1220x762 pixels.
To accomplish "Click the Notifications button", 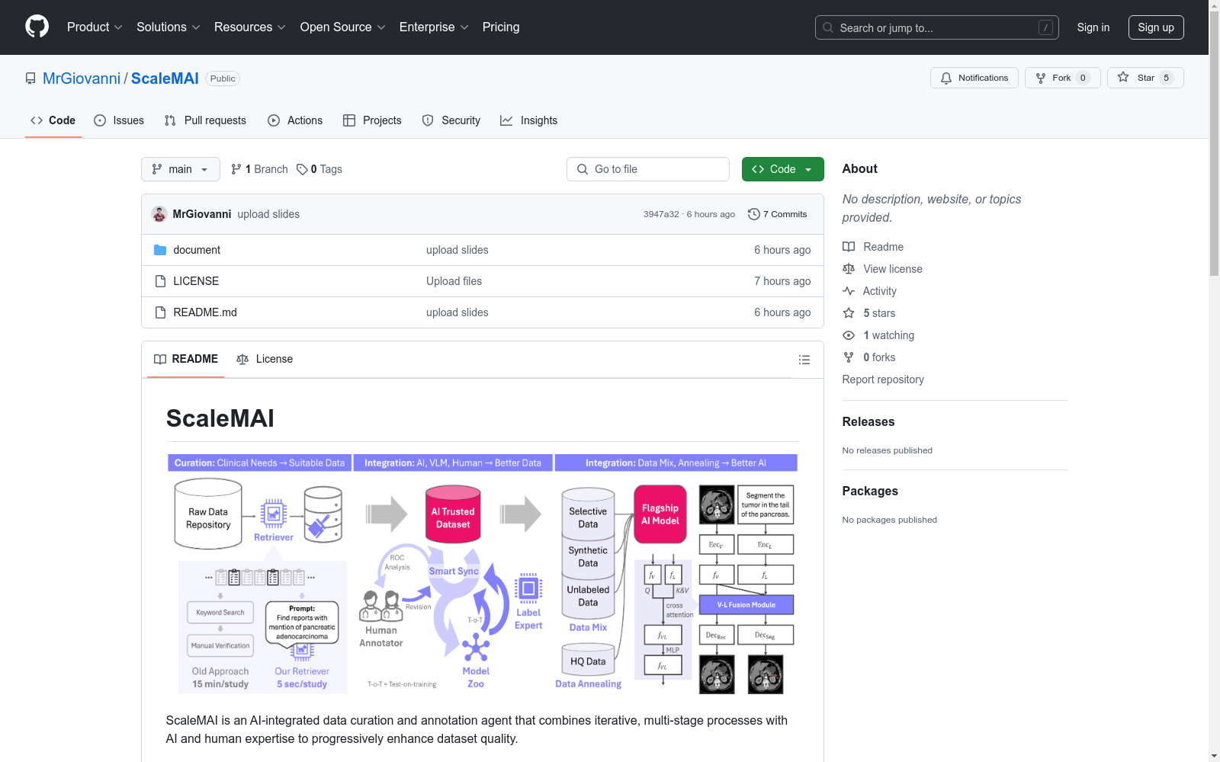I will (974, 78).
